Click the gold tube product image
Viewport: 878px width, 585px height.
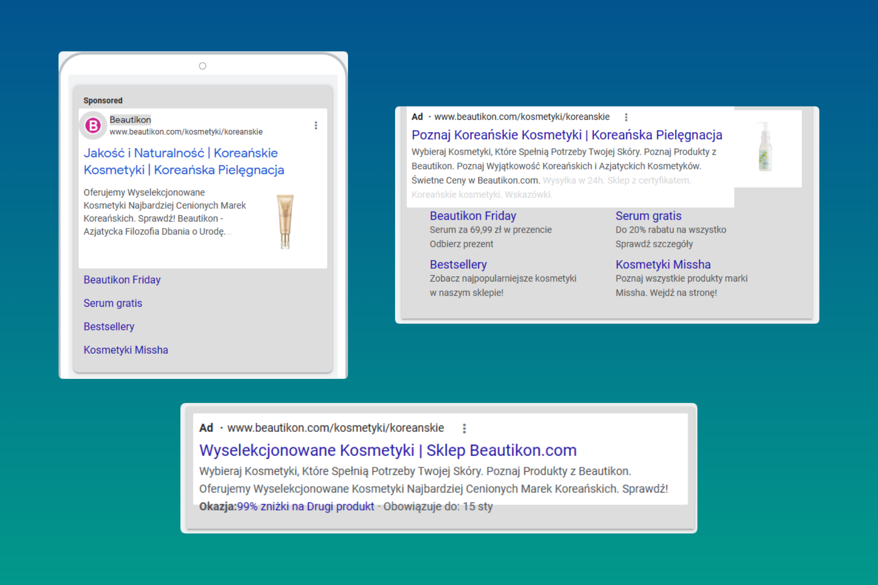[x=285, y=221]
